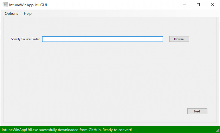Open the Options menu
Screen dimensions: 220x133
[x=11, y=13]
